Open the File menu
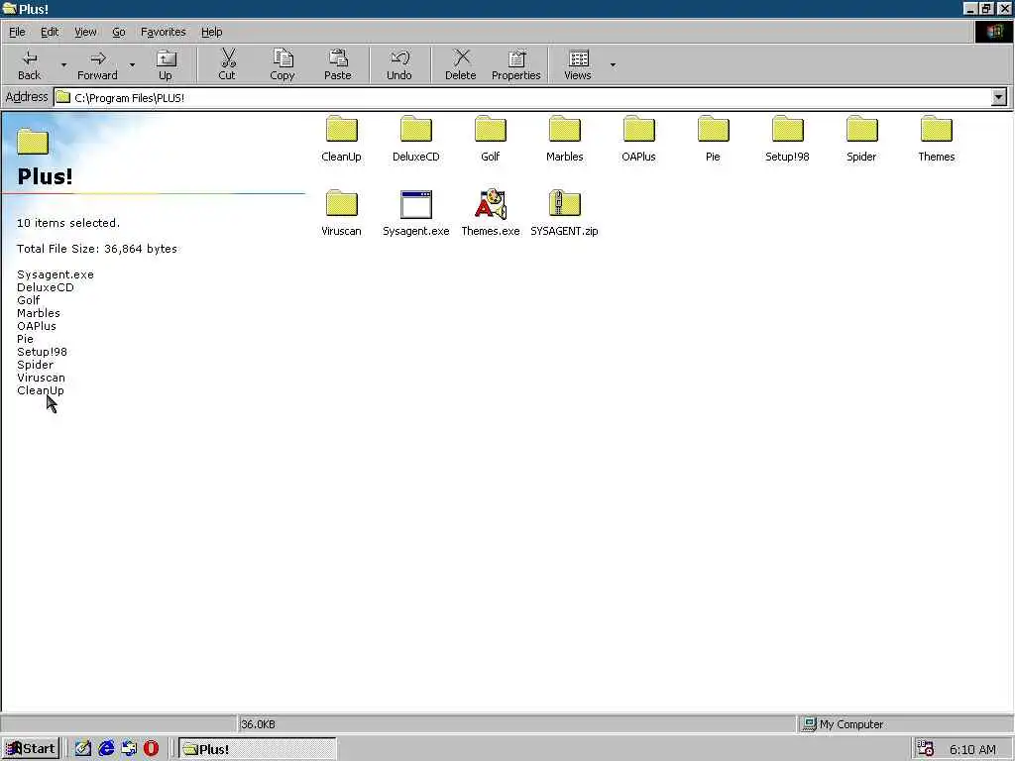This screenshot has height=761, width=1015. [x=18, y=32]
